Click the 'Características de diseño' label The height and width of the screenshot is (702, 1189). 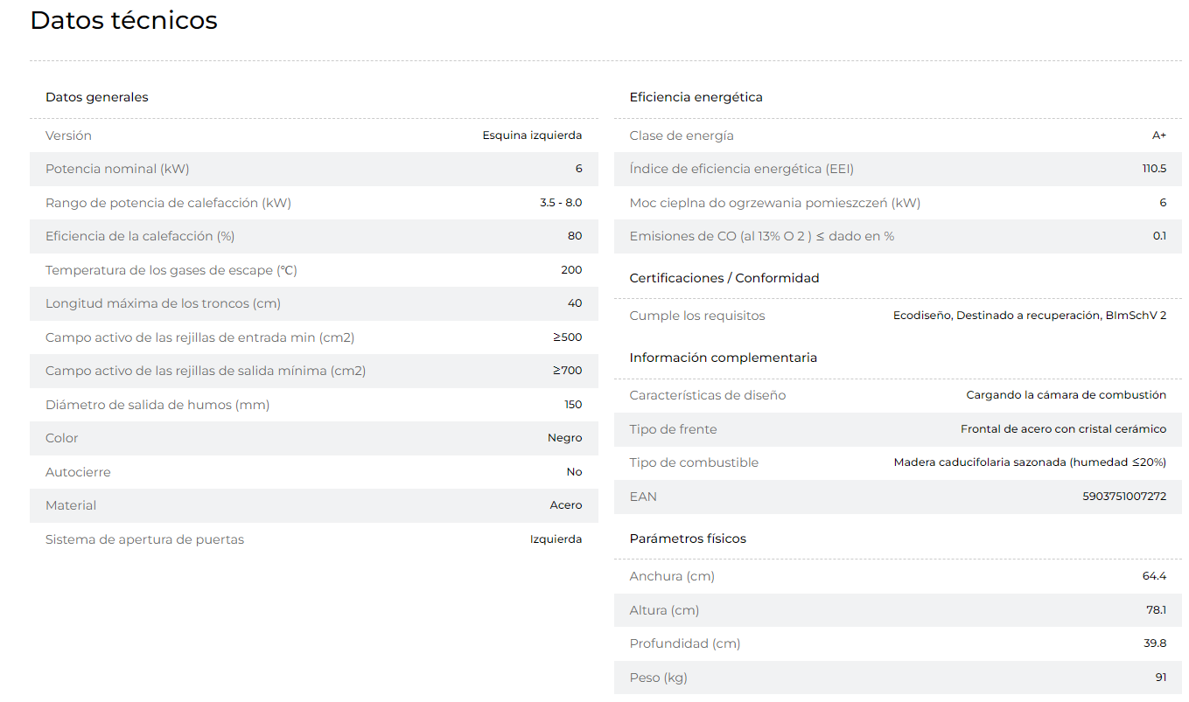[708, 395]
